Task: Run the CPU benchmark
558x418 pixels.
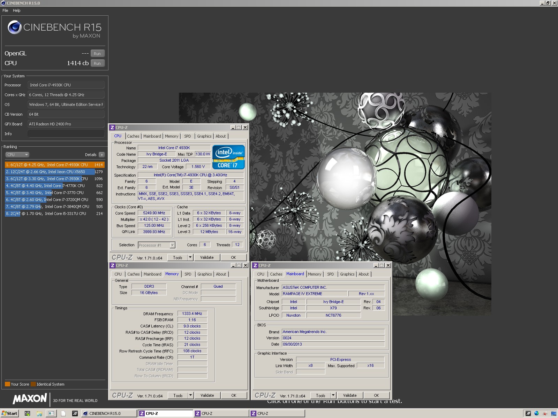Action: [97, 63]
